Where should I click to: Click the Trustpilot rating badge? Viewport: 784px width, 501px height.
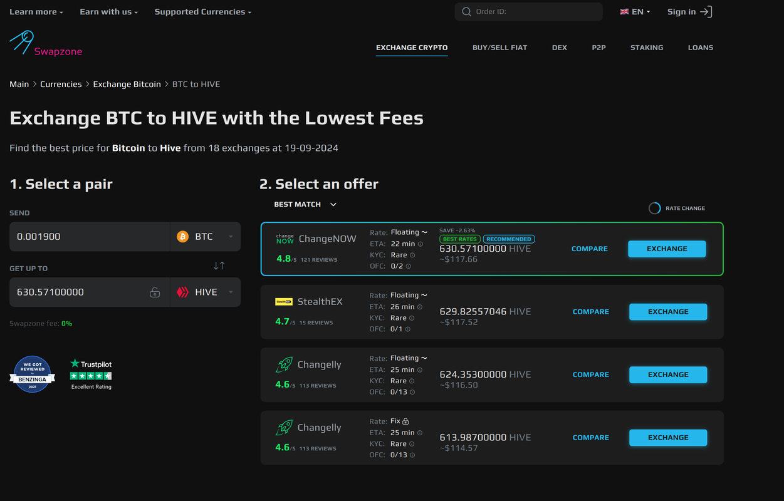(x=91, y=374)
